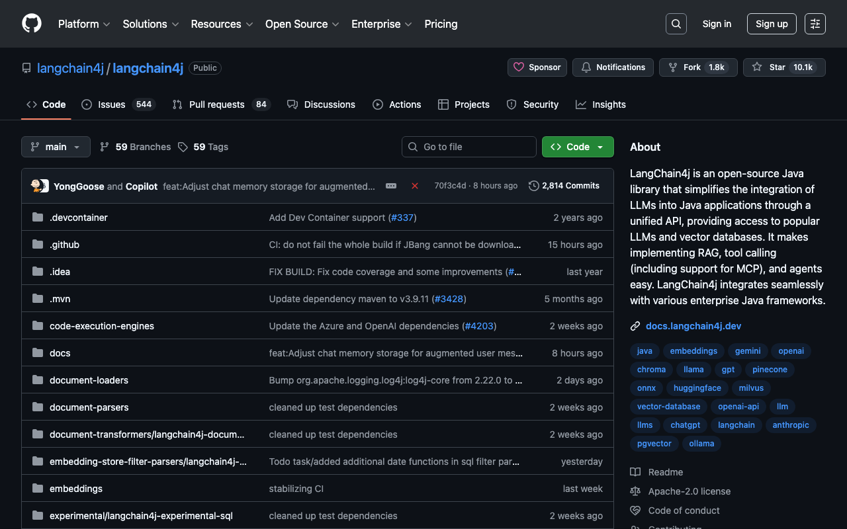Click the failed CI status X icon
This screenshot has height=529, width=847.
click(x=415, y=186)
